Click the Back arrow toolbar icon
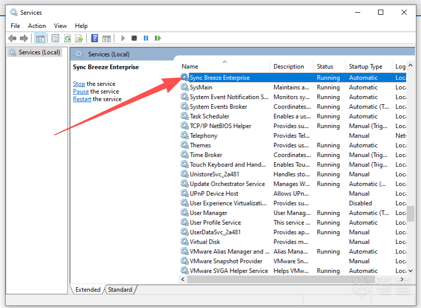Screen dimensions: 421x308 [12, 38]
